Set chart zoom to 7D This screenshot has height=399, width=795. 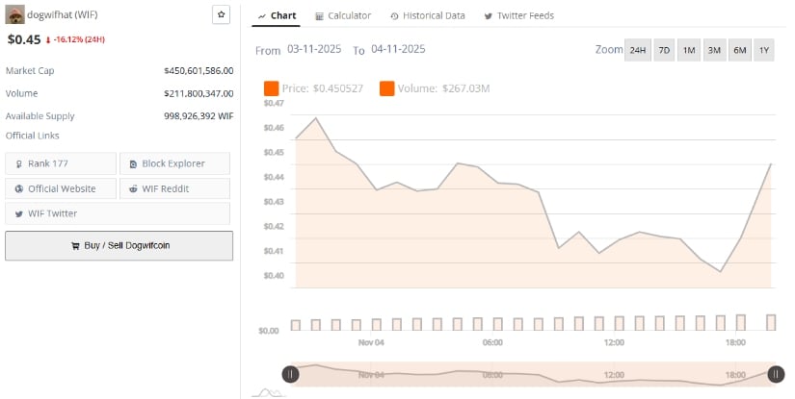point(664,50)
